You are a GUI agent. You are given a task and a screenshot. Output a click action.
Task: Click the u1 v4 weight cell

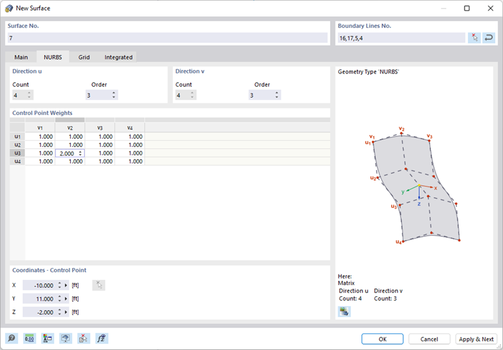tap(130, 136)
